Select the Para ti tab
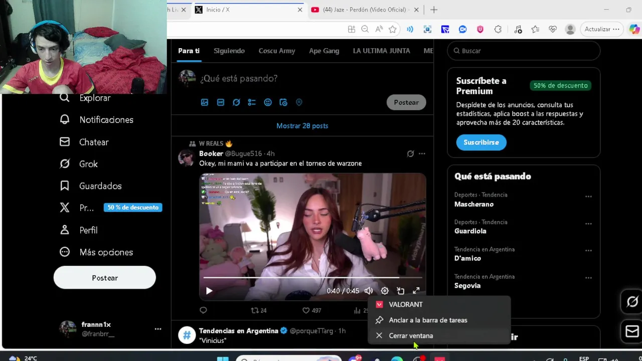The width and height of the screenshot is (642, 361). (x=189, y=51)
